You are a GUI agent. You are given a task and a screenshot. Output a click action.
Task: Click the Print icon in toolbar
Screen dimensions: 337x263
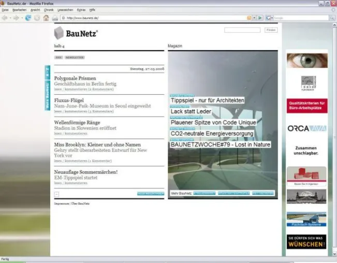[55, 18]
